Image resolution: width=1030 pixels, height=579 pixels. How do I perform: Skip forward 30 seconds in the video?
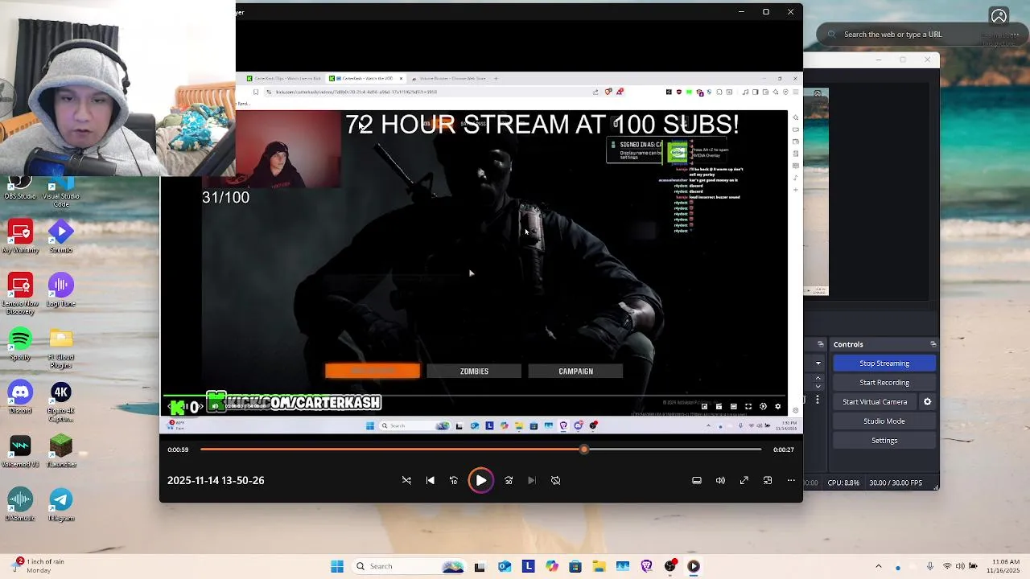[x=509, y=480]
